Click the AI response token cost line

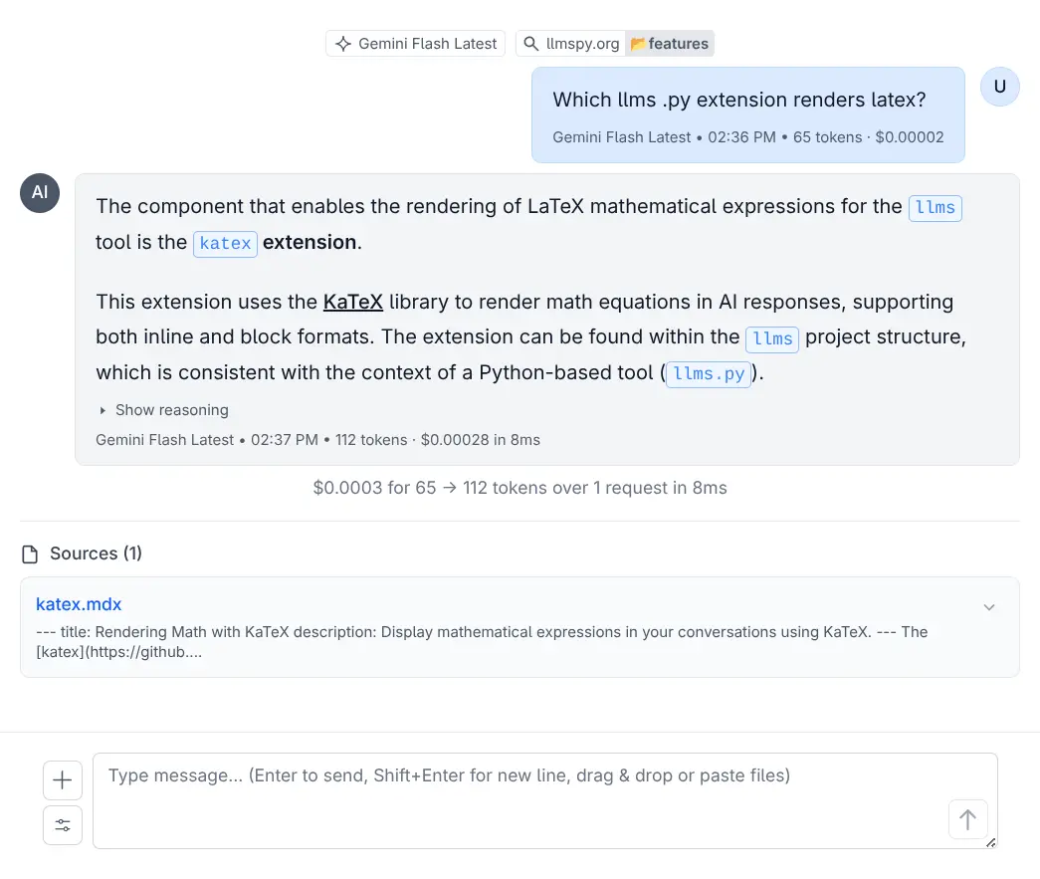click(317, 440)
